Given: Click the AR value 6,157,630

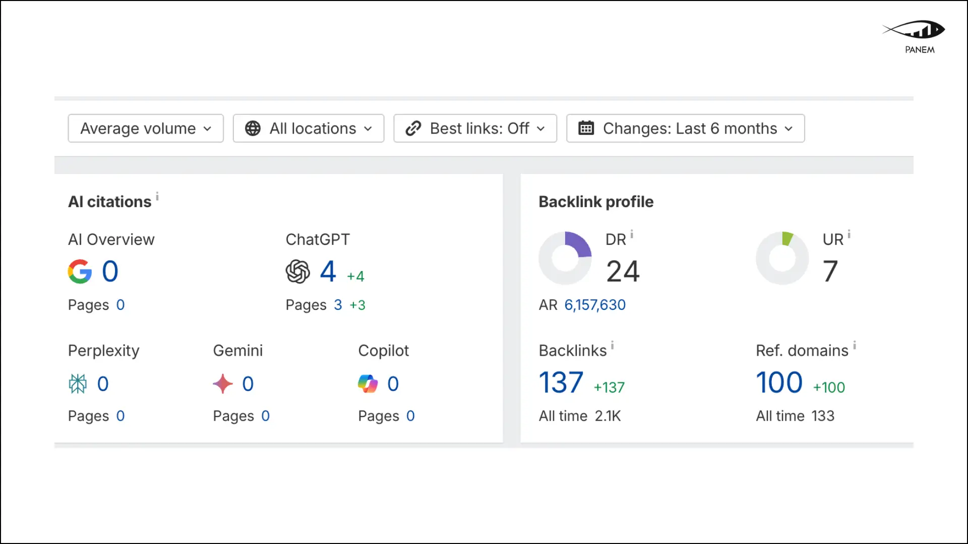Looking at the screenshot, I should click(595, 305).
